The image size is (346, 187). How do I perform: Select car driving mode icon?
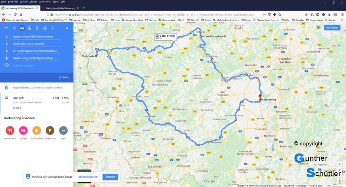tap(22, 28)
